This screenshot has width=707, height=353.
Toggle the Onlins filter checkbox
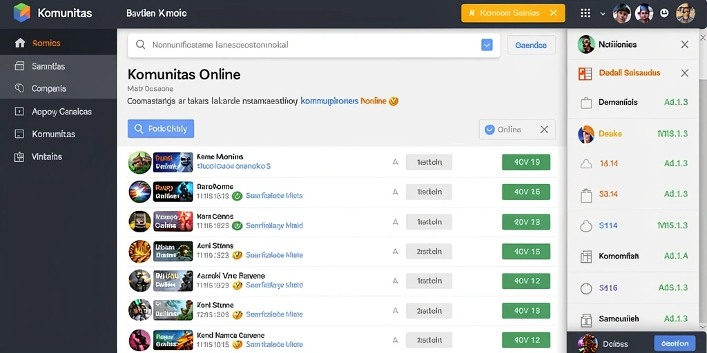click(x=490, y=130)
